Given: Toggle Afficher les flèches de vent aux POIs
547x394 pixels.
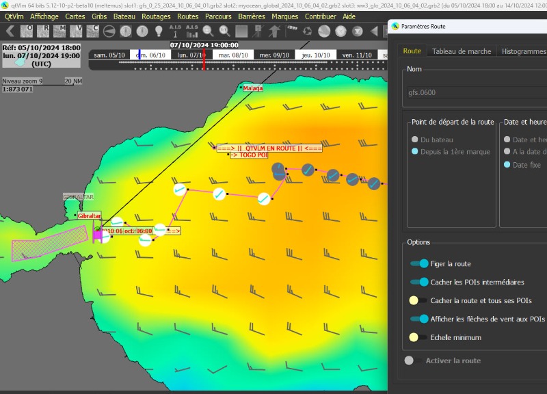Looking at the screenshot, I should click(x=419, y=319).
